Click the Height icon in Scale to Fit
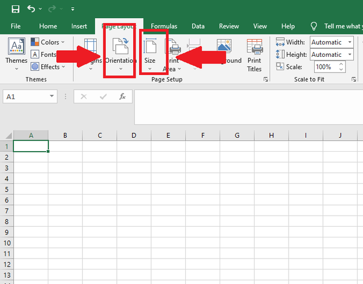The width and height of the screenshot is (363, 284). click(280, 54)
